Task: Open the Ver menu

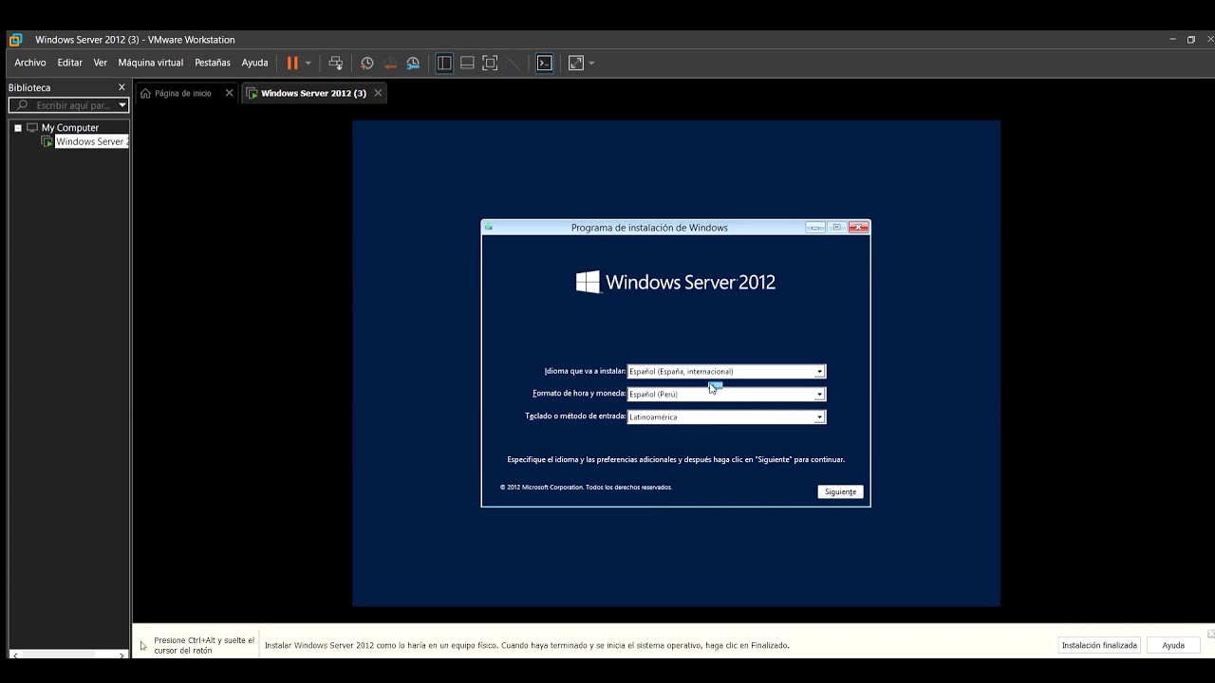Action: pos(100,63)
